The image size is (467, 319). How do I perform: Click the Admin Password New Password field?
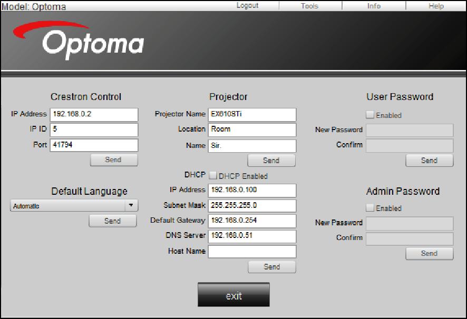[410, 224]
